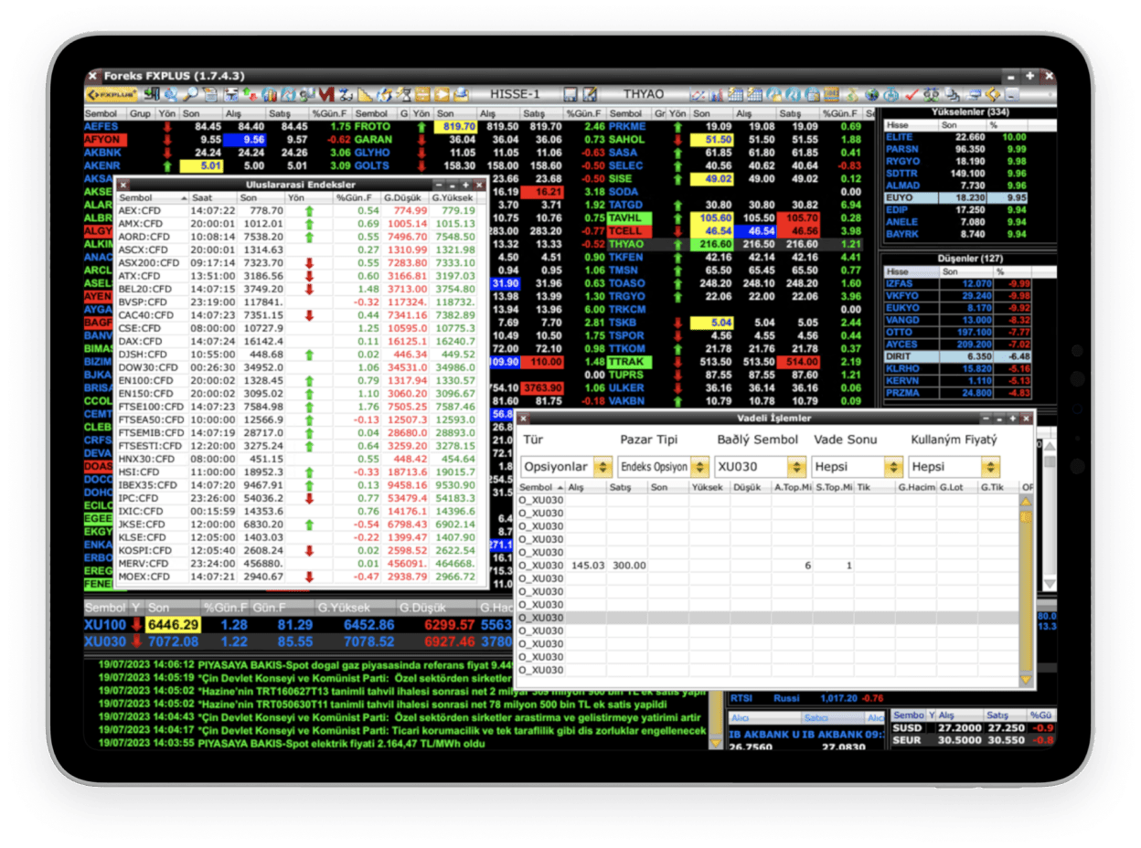Click the globe icon in toolbar
1141x848 pixels.
[x=871, y=95]
